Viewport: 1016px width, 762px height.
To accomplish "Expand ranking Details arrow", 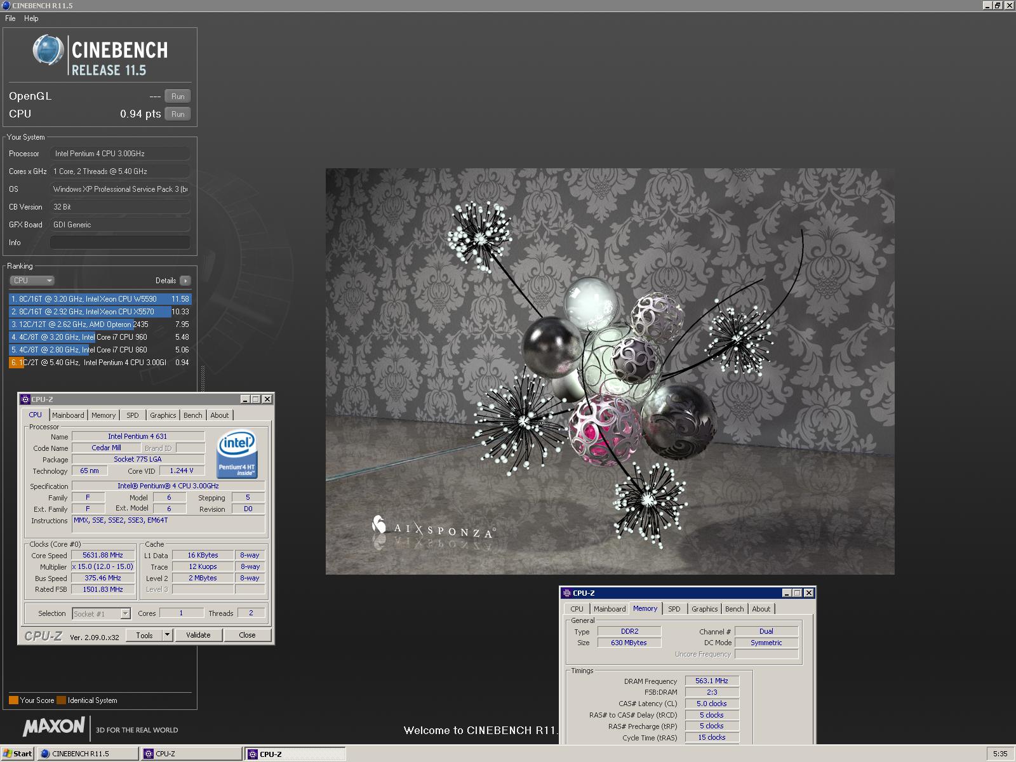I will [x=185, y=281].
